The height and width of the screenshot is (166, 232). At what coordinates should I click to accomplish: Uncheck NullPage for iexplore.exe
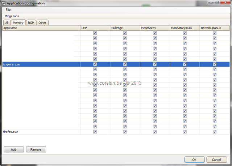(125, 64)
